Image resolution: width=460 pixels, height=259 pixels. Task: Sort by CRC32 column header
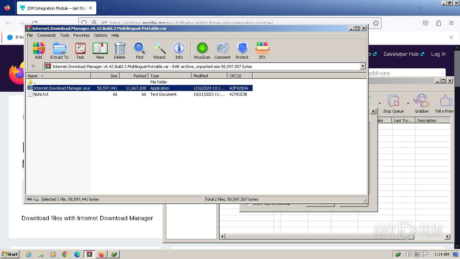(x=240, y=76)
